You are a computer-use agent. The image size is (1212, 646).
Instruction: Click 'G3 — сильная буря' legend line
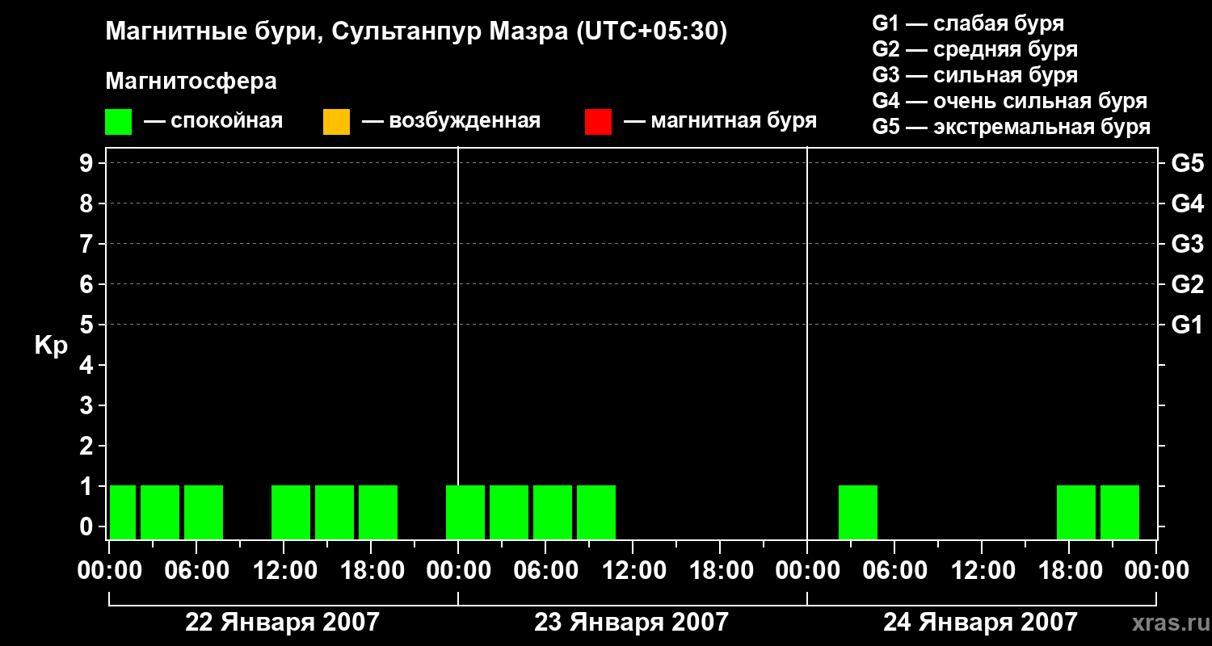click(x=974, y=75)
